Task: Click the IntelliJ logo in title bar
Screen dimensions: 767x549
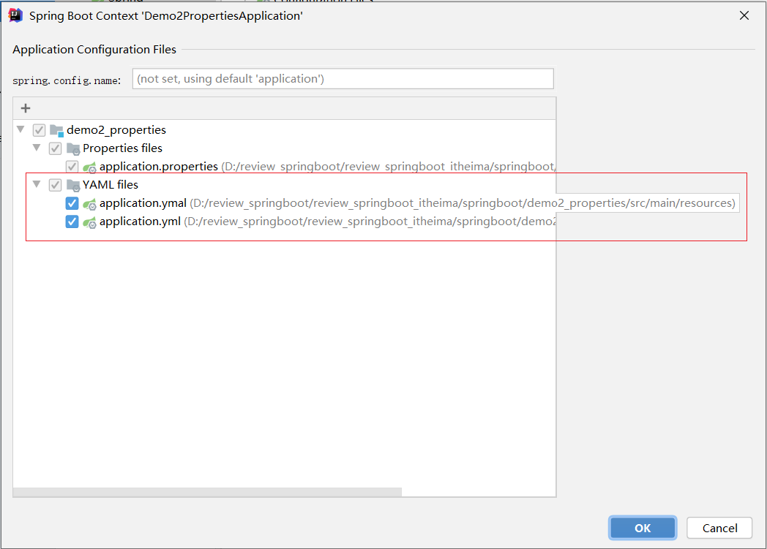Action: (x=15, y=15)
